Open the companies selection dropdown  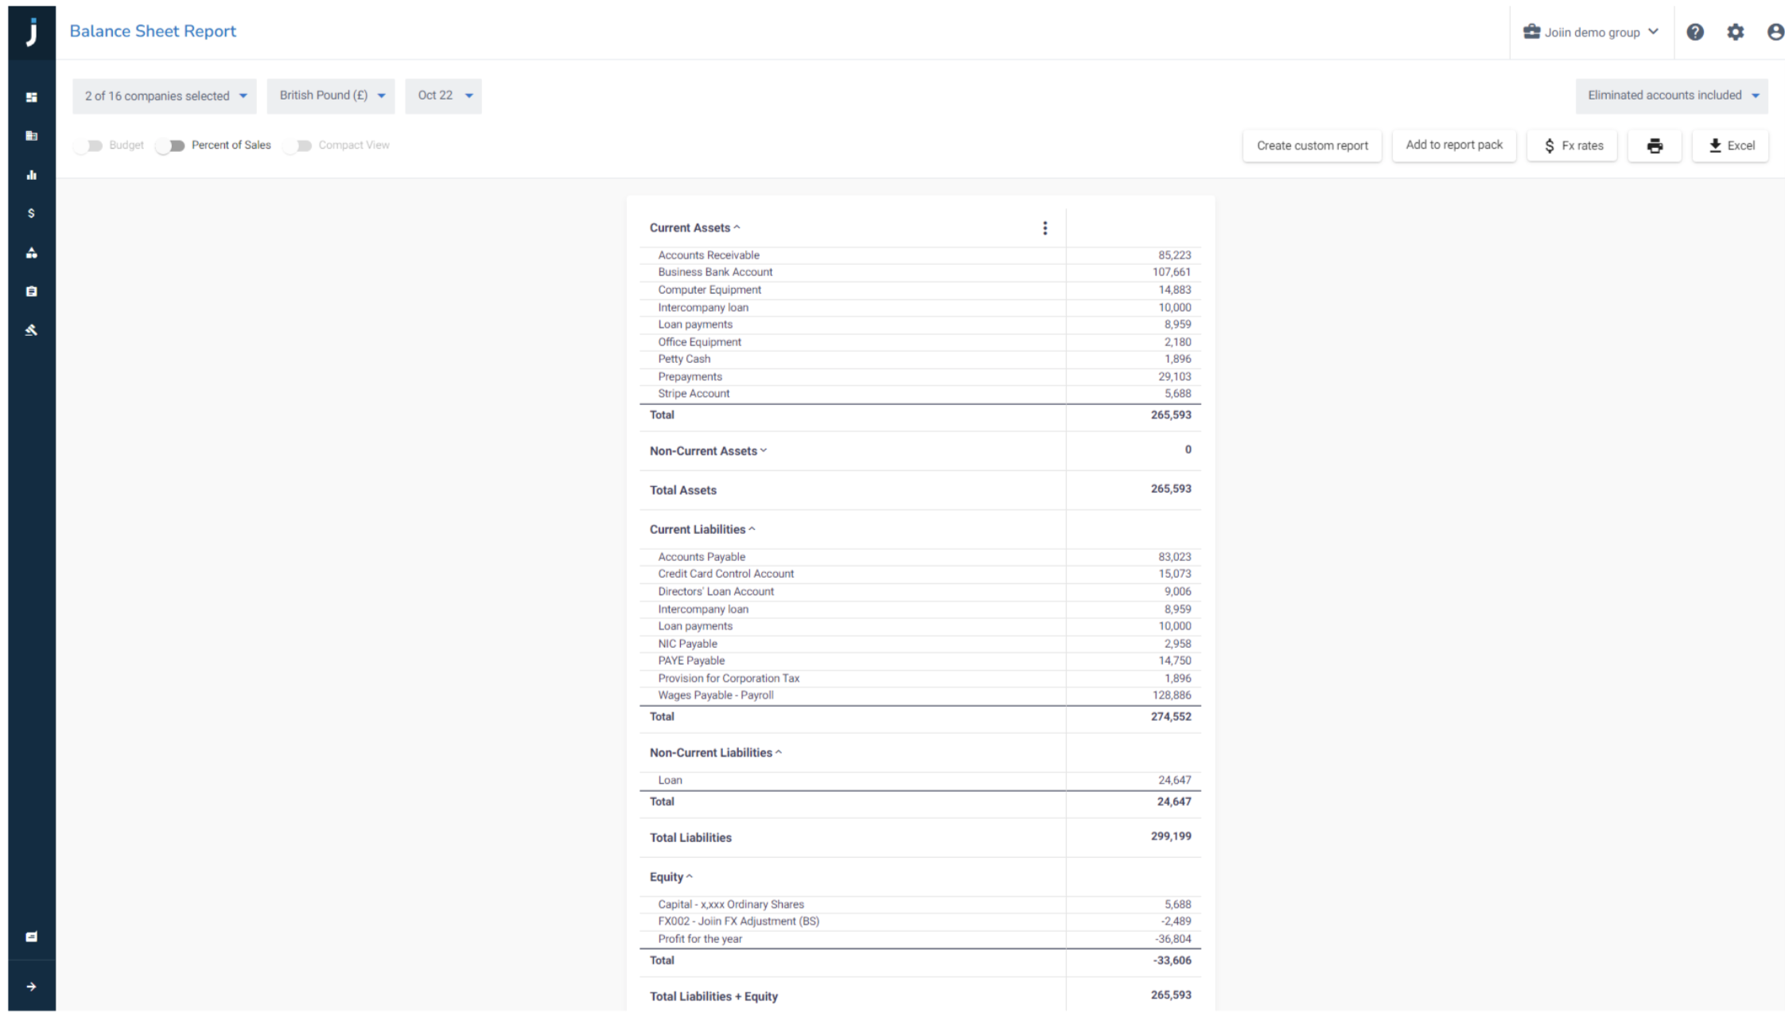163,95
